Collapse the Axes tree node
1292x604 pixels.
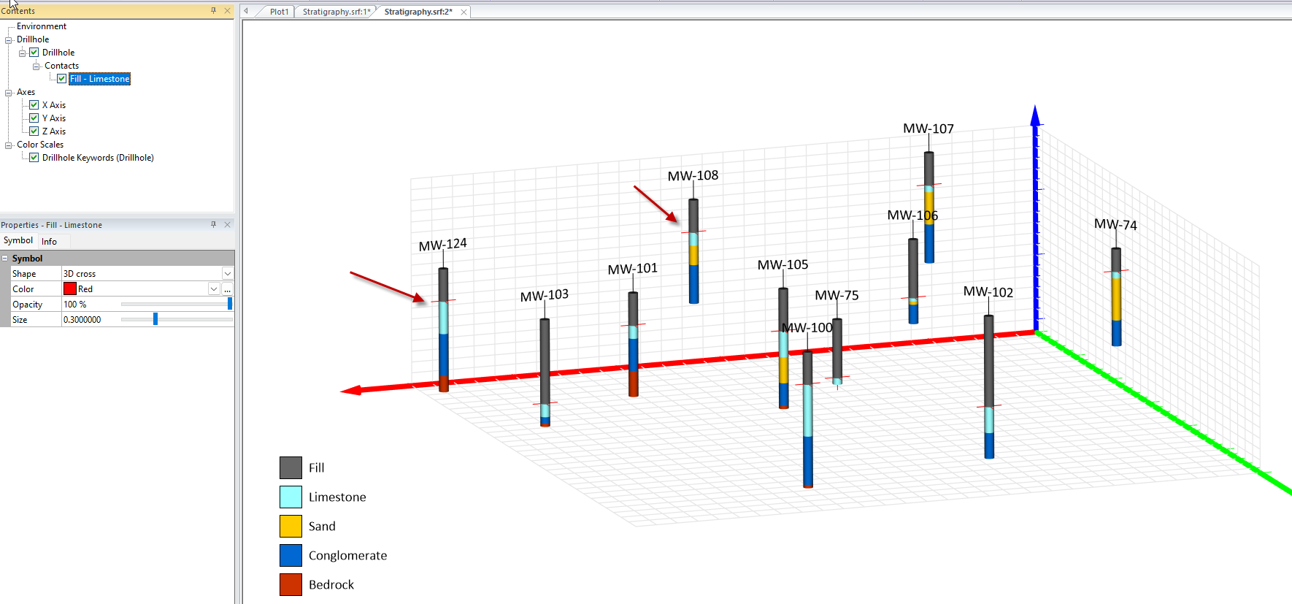(x=9, y=93)
